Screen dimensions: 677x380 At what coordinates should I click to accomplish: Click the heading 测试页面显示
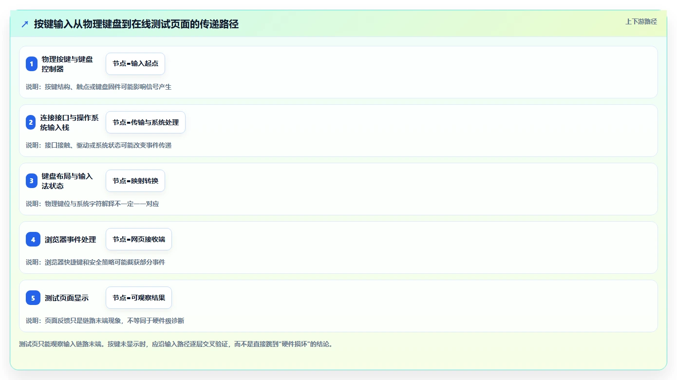coord(67,298)
